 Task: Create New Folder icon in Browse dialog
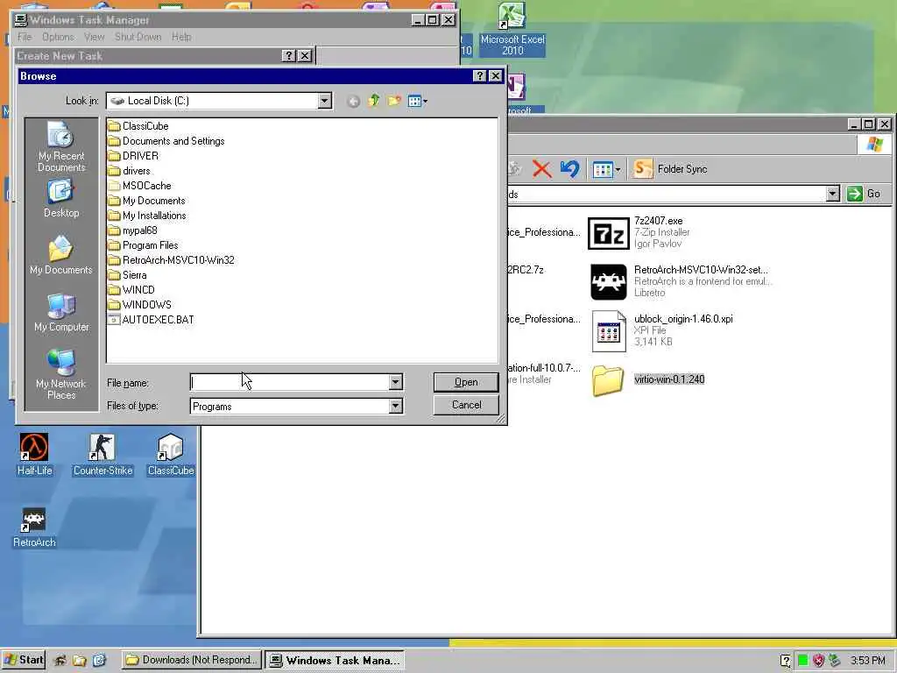pos(394,101)
